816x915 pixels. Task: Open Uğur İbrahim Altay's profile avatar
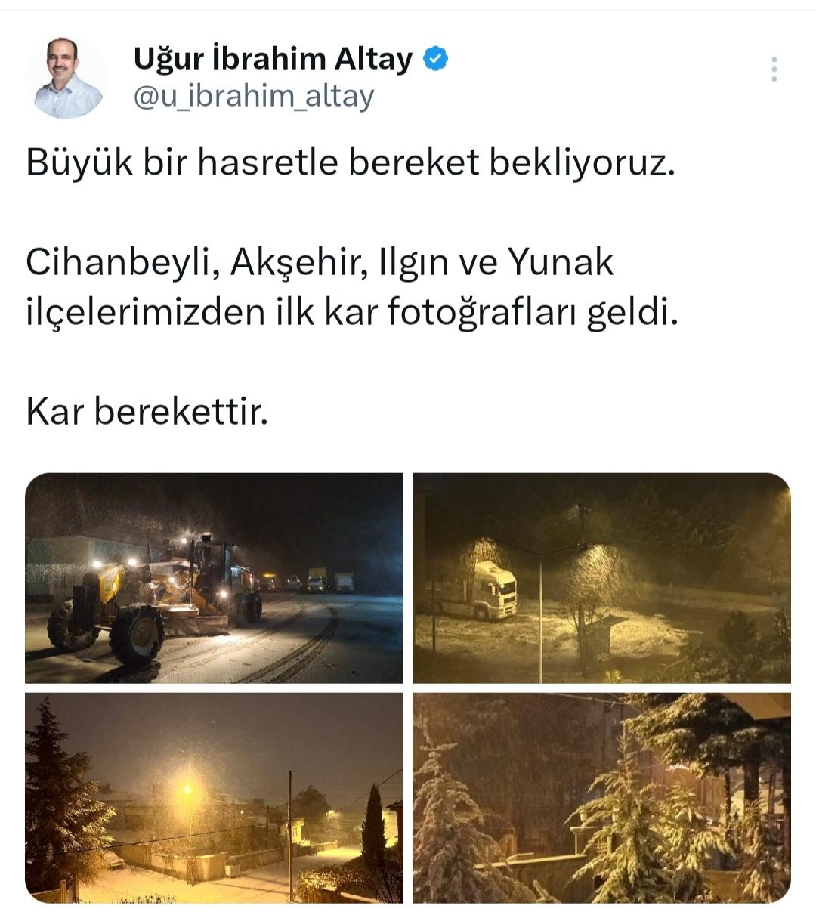pyautogui.click(x=66, y=78)
